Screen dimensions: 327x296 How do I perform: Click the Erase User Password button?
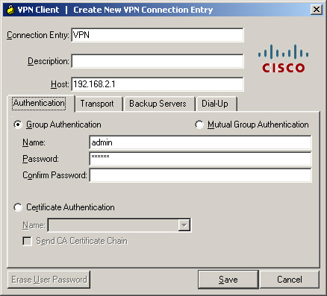coord(49,280)
